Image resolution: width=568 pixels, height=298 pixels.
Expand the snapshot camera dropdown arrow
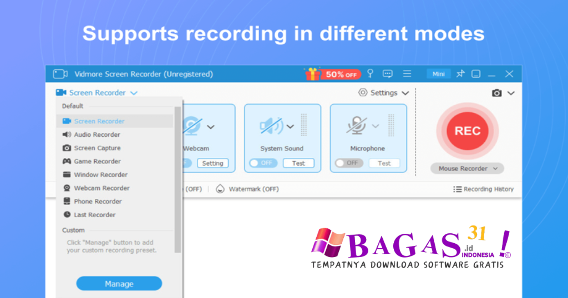[511, 93]
